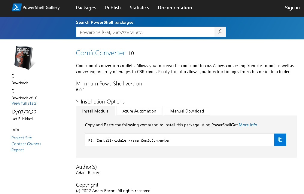304x194 pixels.
Task: Click the PowerShell Gallery brand text
Action: tap(41, 8)
